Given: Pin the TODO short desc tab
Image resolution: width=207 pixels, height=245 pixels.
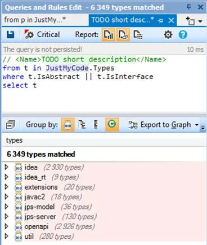Looking at the screenshot, I should (160, 20).
